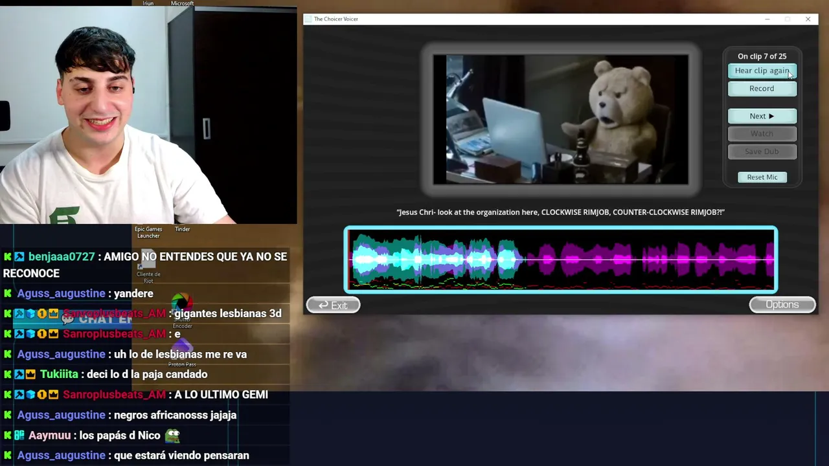Screen dimensions: 829x466
Task: Click the chat message 'gigantes lesbianas 3d'
Action: (x=228, y=314)
